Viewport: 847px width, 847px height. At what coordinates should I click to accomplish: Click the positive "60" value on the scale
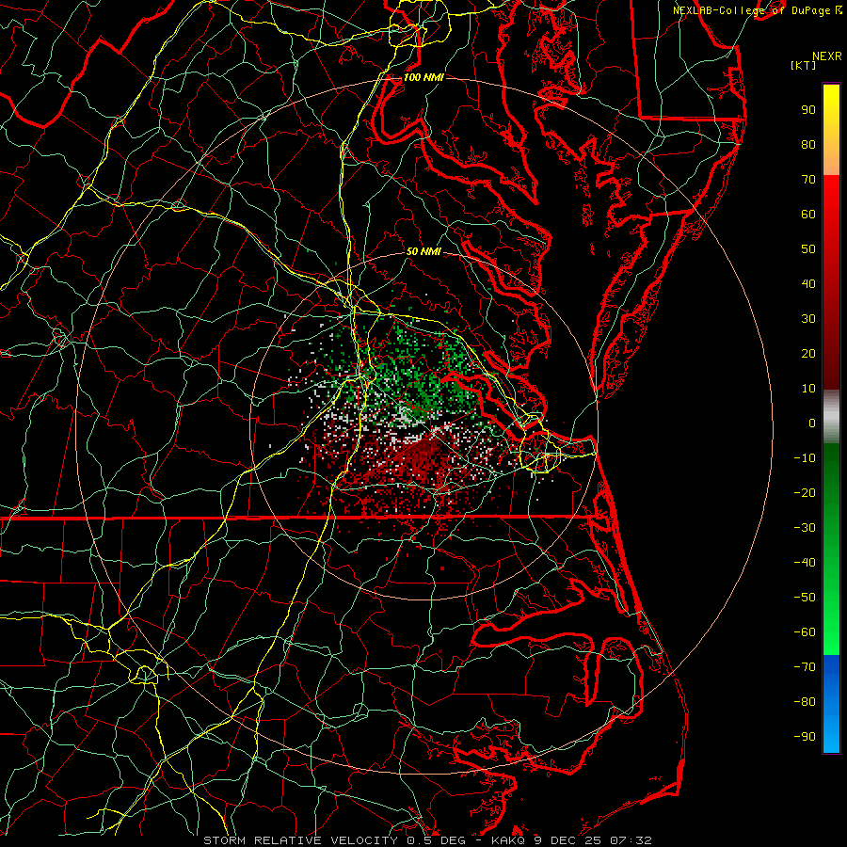click(808, 215)
